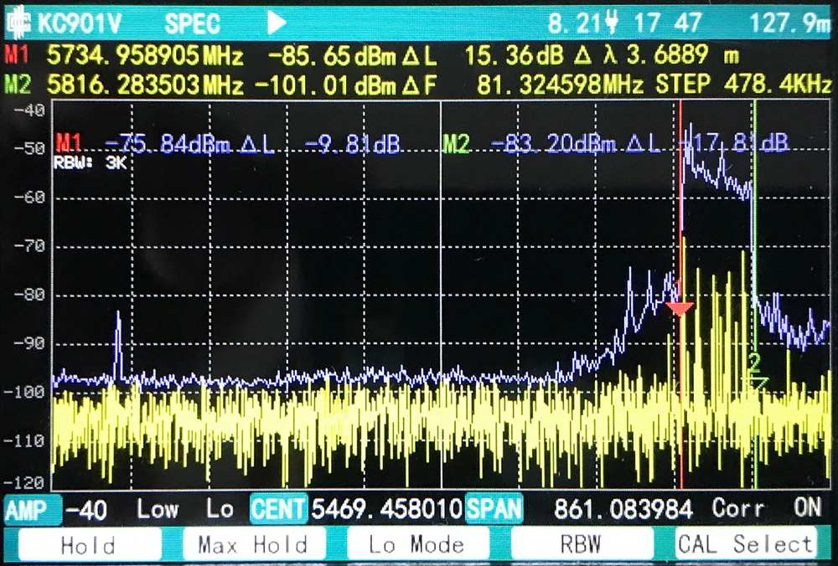
Task: Open the Lo Mode menu
Action: click(x=416, y=544)
